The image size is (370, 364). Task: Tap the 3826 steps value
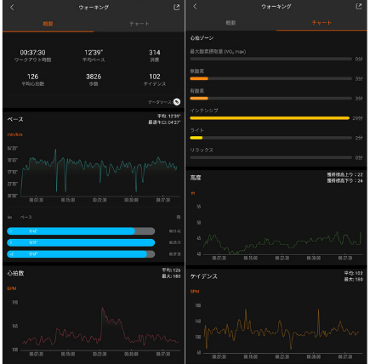coord(94,77)
